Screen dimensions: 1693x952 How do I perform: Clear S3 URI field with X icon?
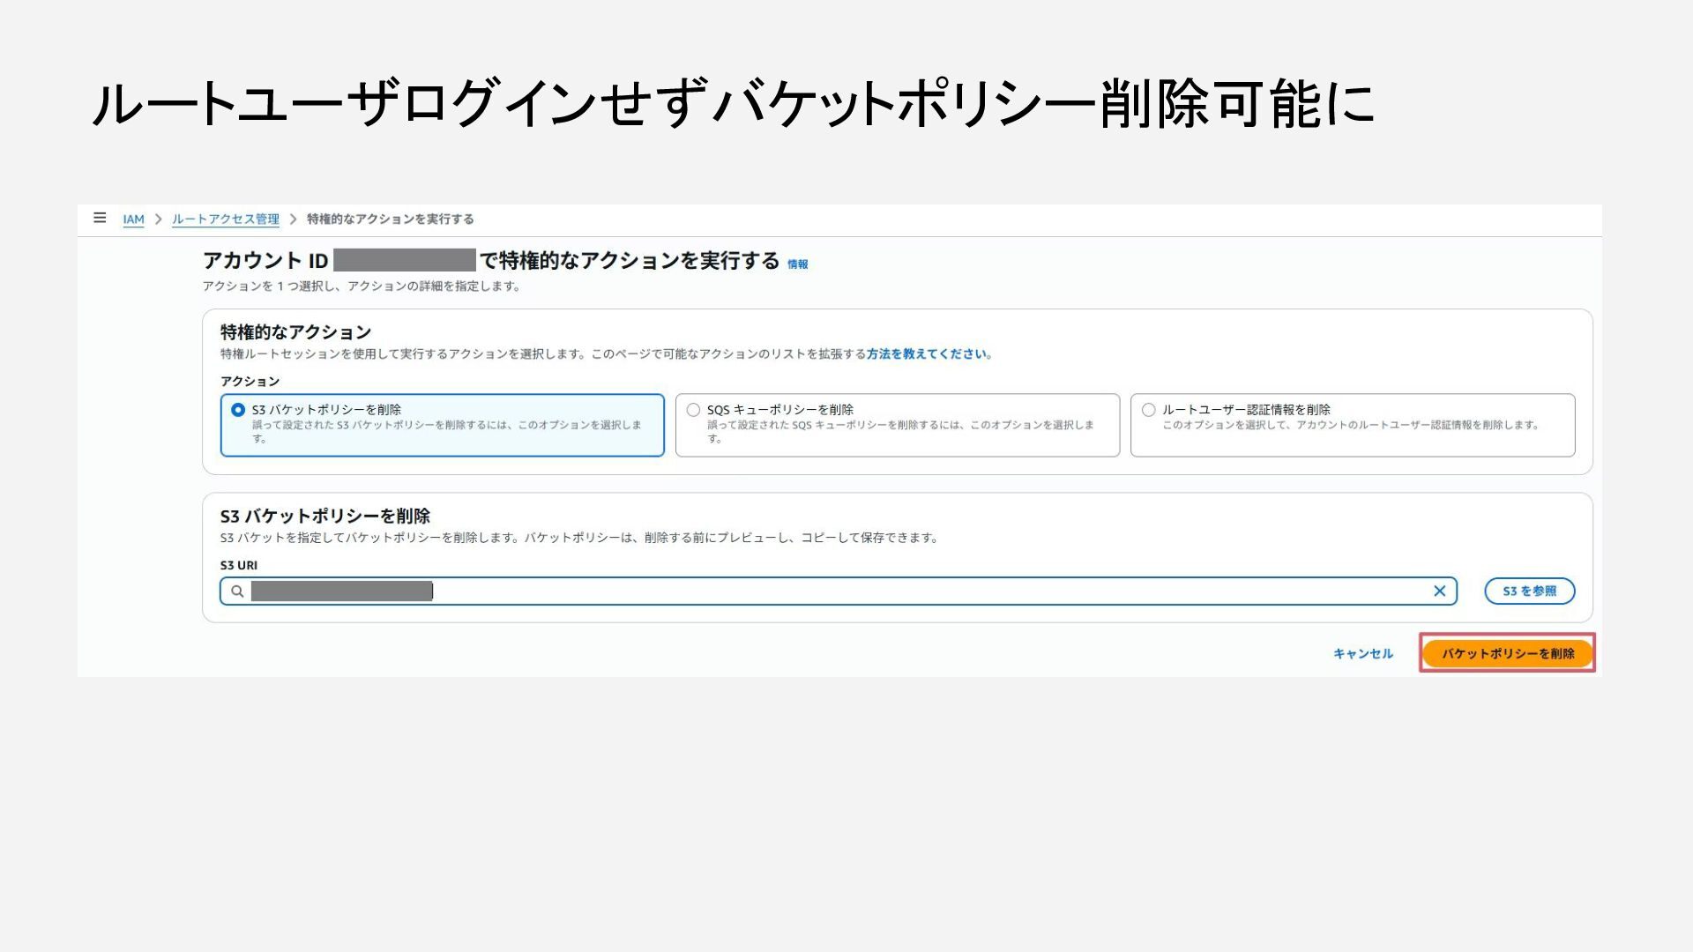pyautogui.click(x=1439, y=591)
